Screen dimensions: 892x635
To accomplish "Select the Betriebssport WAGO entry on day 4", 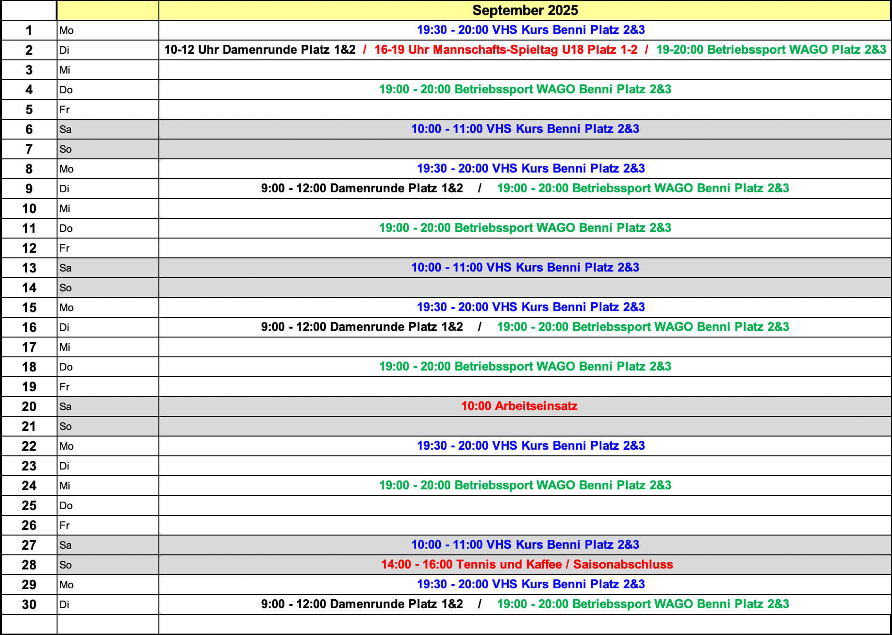I will [525, 89].
